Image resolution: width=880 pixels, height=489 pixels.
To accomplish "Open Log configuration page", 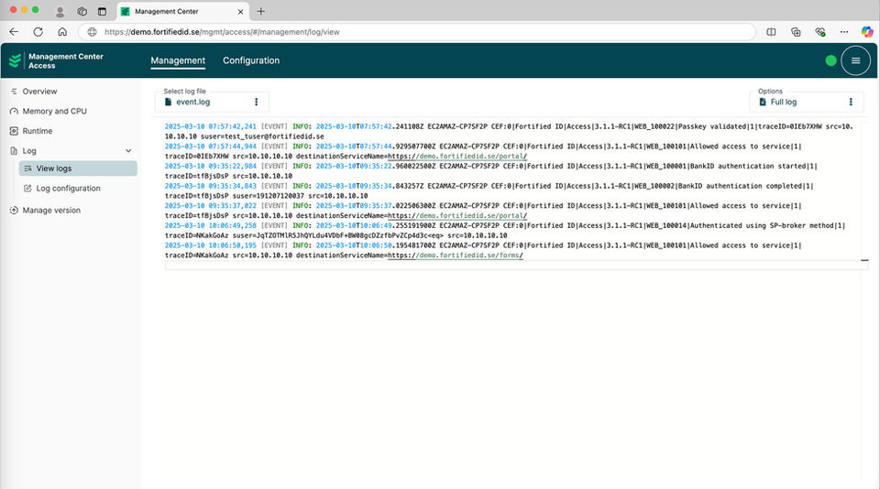I will pos(68,189).
